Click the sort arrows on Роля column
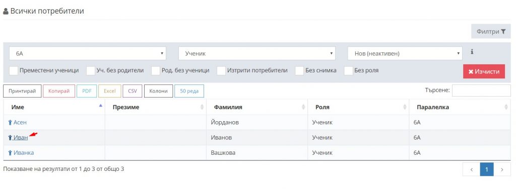 405,107
